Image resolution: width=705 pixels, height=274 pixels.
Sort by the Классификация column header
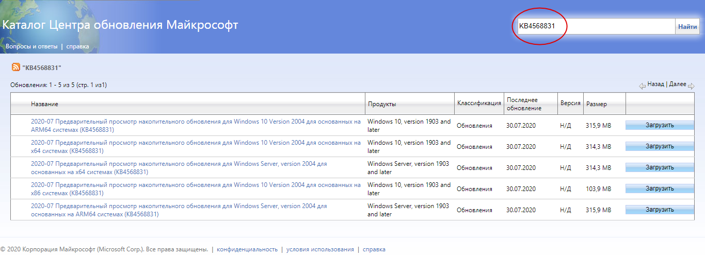point(479,103)
